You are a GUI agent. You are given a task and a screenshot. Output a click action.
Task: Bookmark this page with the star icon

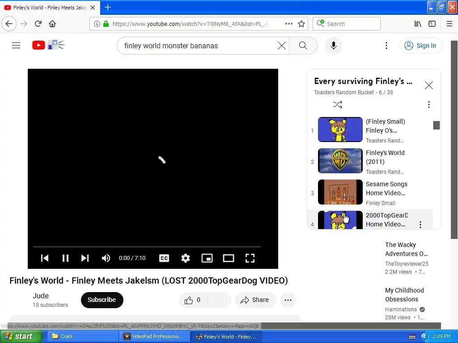coord(301,24)
